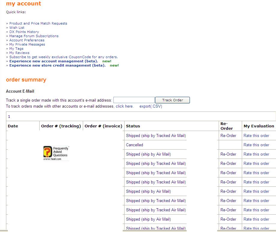The width and height of the screenshot is (276, 232).
Task: Open My Reviews link
Action: [x=19, y=53]
